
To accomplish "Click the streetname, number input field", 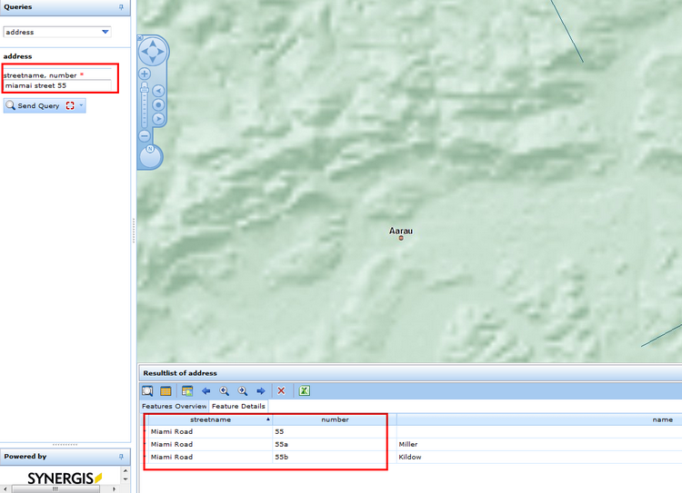I will (x=57, y=85).
